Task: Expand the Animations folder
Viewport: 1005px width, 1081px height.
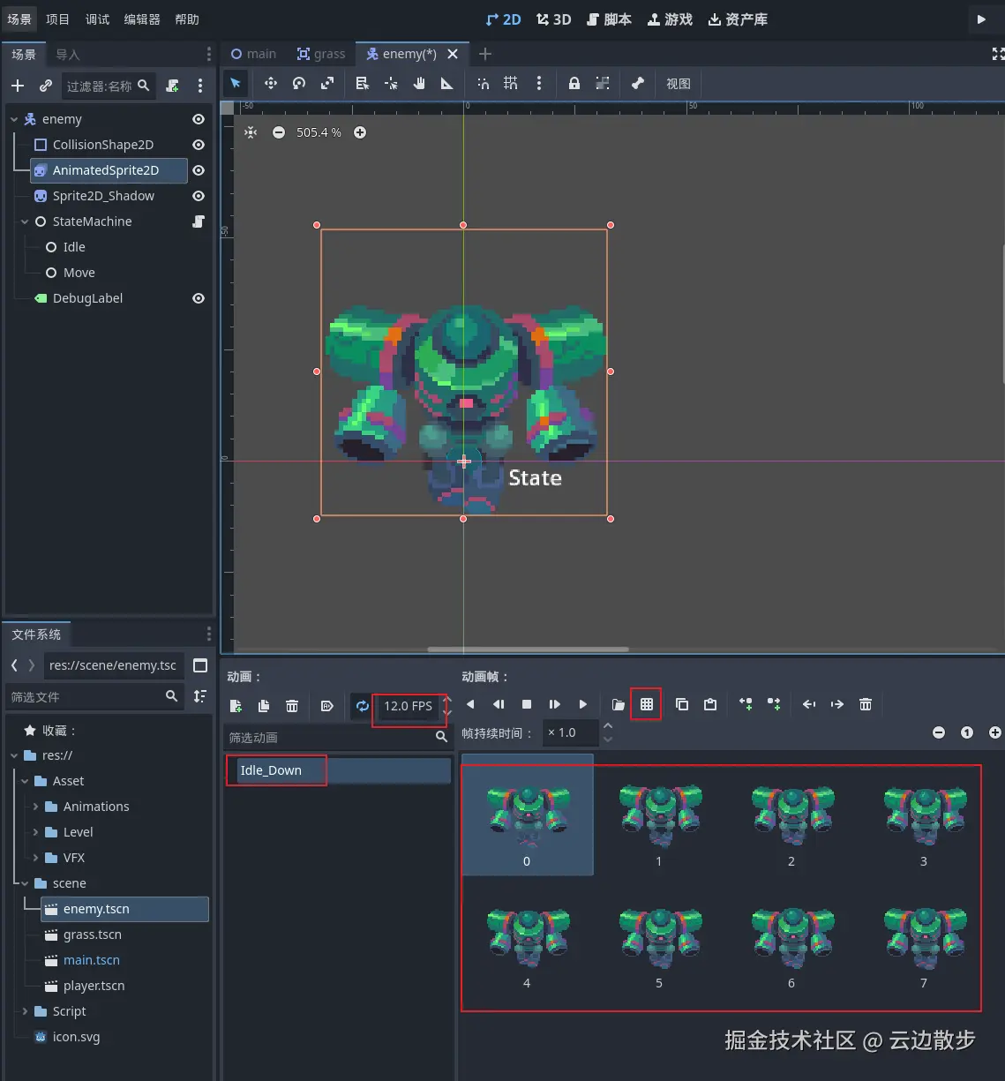Action: [35, 807]
